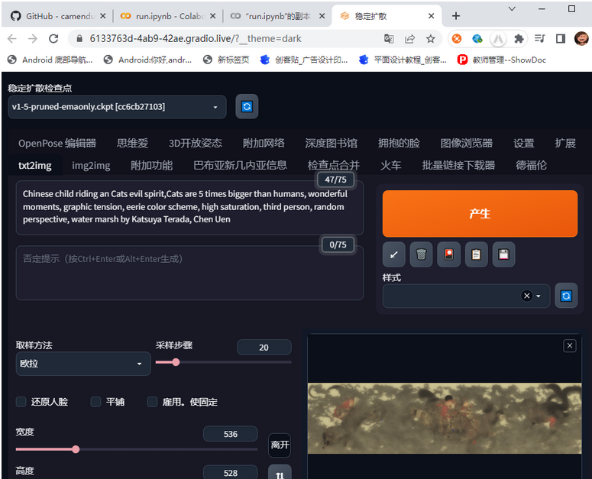The width and height of the screenshot is (592, 479).
Task: Open translate page icon in address bar
Action: pyautogui.click(x=389, y=38)
